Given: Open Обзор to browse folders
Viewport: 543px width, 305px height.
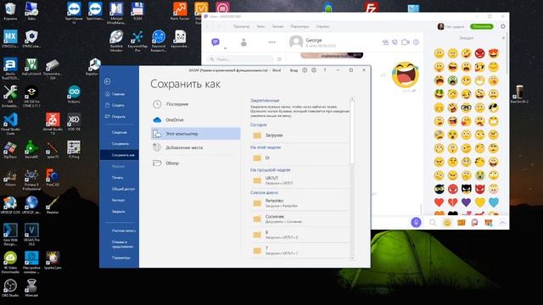Looking at the screenshot, I should pyautogui.click(x=196, y=164).
